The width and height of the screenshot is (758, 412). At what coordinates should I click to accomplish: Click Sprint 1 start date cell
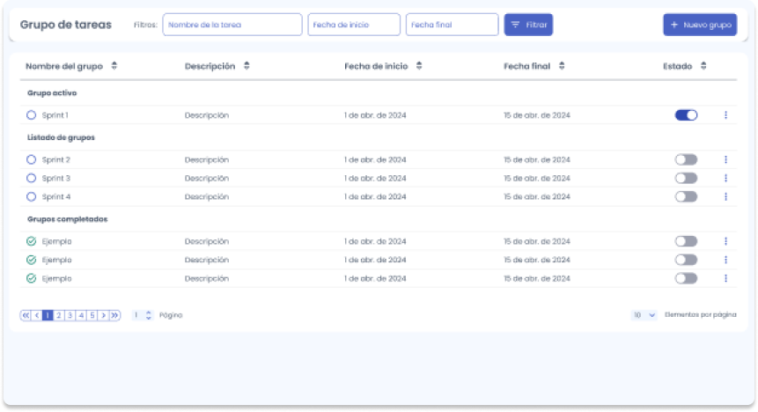[375, 115]
